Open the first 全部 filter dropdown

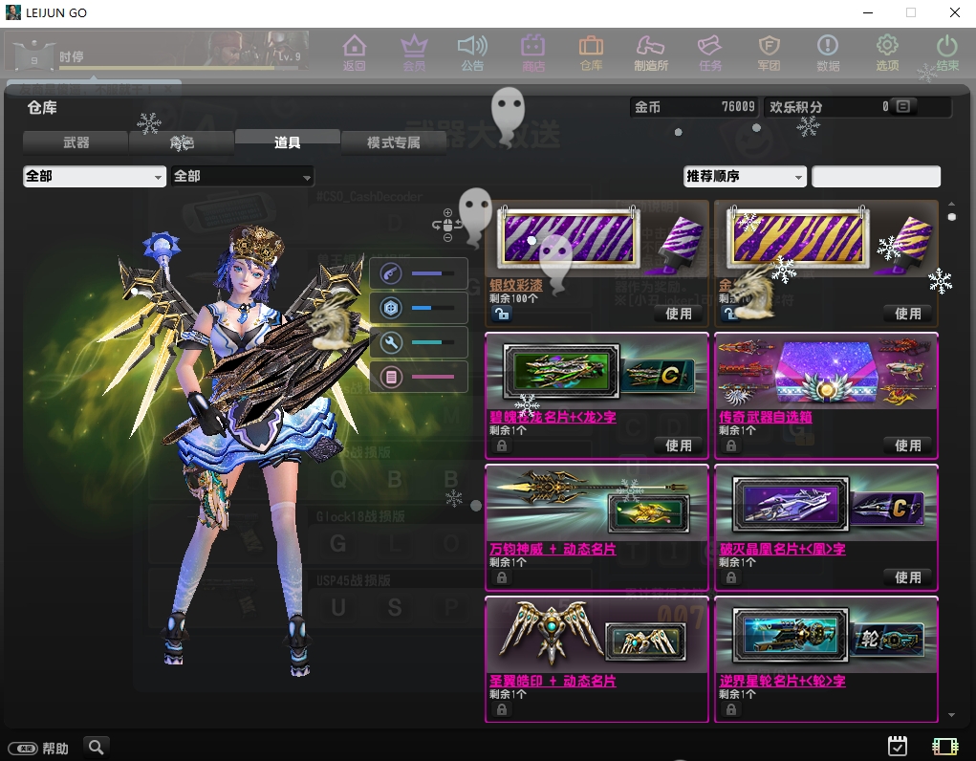[94, 177]
